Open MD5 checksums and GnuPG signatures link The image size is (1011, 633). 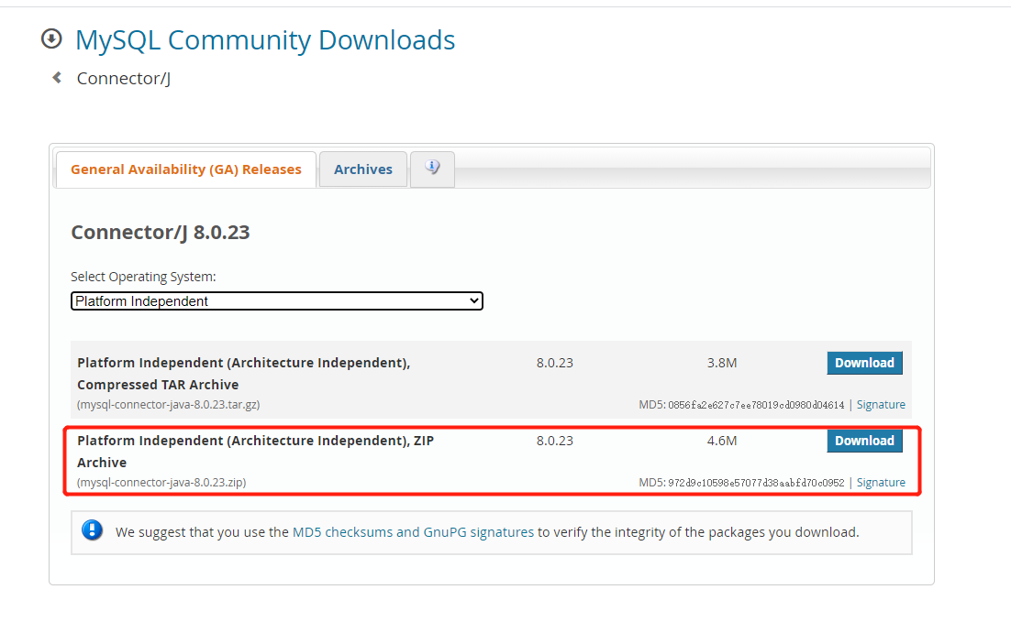pos(413,532)
